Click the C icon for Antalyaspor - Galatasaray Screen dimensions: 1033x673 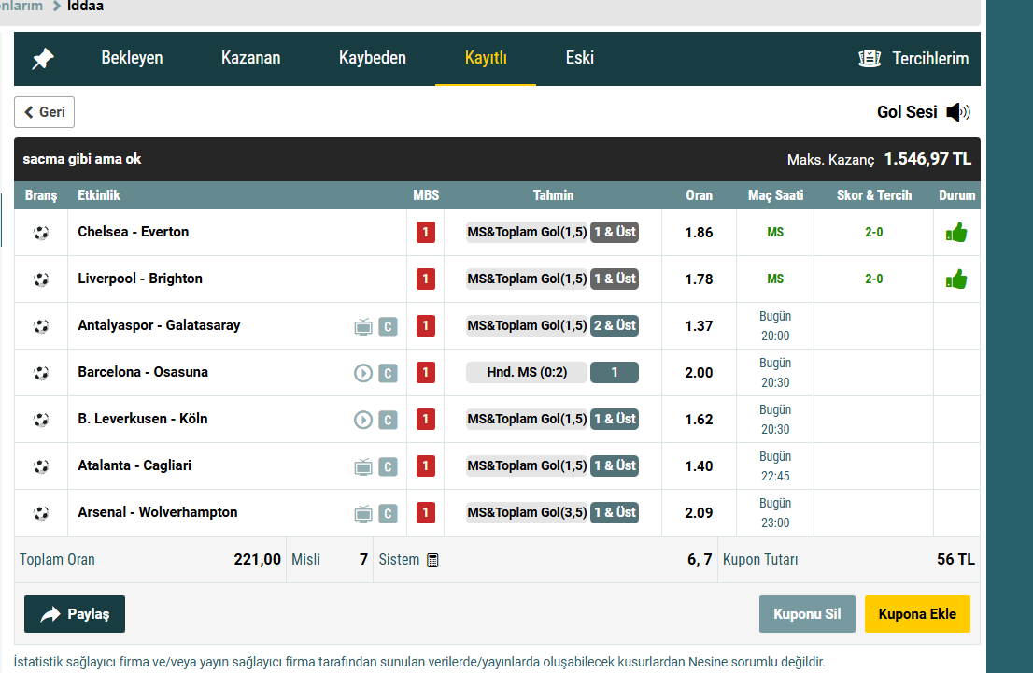click(x=388, y=326)
